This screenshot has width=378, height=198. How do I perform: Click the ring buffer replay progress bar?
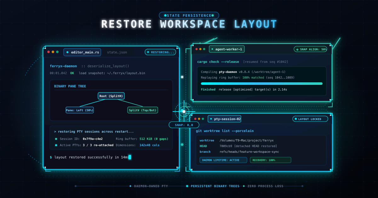(x=262, y=84)
